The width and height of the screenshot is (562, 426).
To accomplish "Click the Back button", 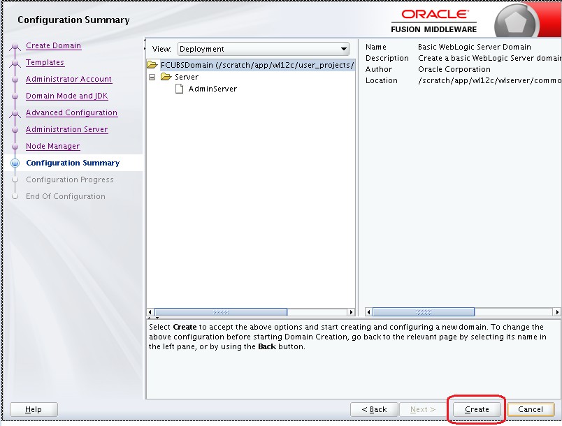I will [x=374, y=409].
